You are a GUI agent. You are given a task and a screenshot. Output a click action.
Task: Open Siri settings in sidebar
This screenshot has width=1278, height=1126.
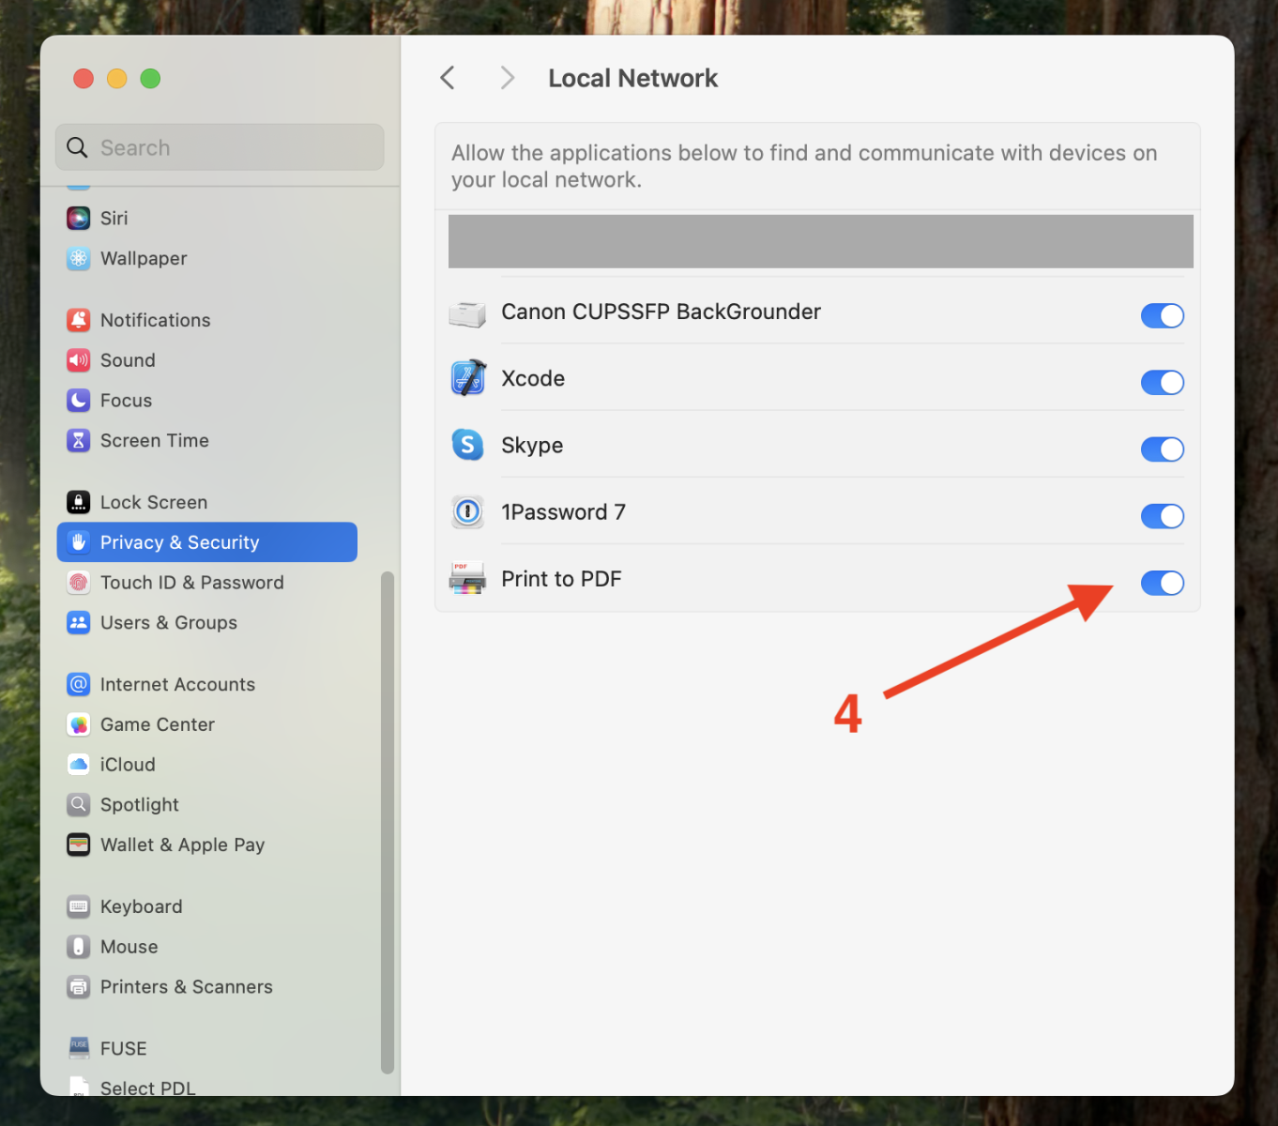pyautogui.click(x=114, y=219)
